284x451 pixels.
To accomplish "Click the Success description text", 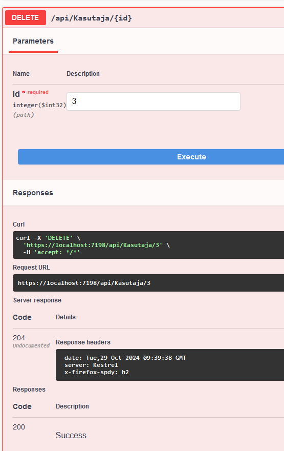I will coord(71,435).
